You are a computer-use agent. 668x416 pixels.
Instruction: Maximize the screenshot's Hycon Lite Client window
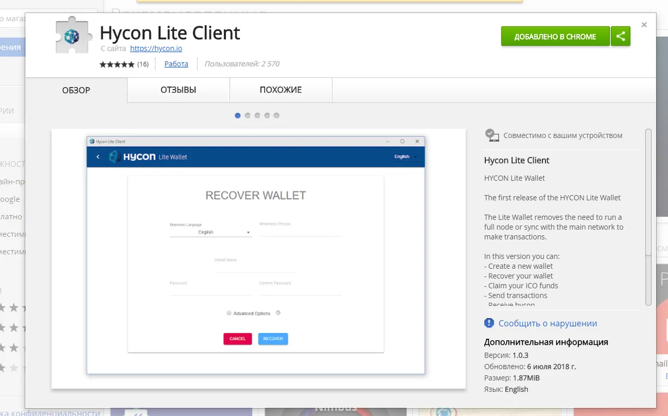pos(402,141)
